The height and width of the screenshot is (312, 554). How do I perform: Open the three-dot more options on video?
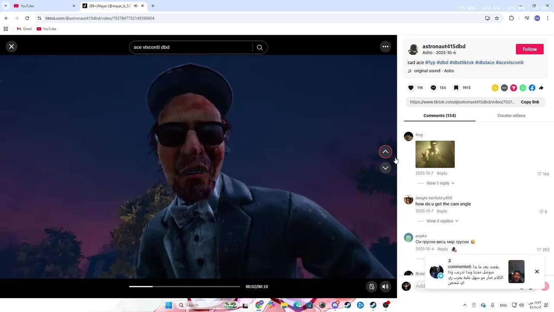[x=385, y=46]
